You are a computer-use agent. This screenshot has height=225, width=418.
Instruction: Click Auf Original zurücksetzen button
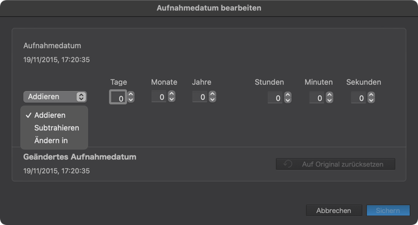[336, 164]
